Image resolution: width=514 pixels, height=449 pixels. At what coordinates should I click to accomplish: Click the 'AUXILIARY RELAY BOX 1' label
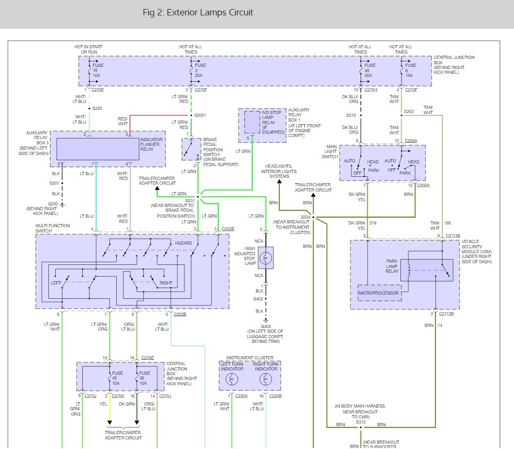[298, 115]
